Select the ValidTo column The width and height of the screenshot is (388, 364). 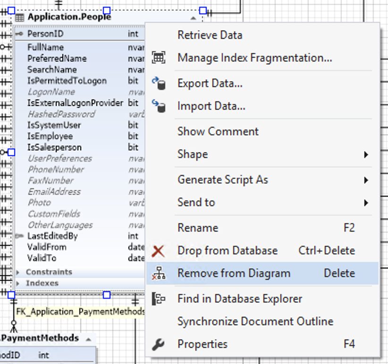[x=80, y=258]
